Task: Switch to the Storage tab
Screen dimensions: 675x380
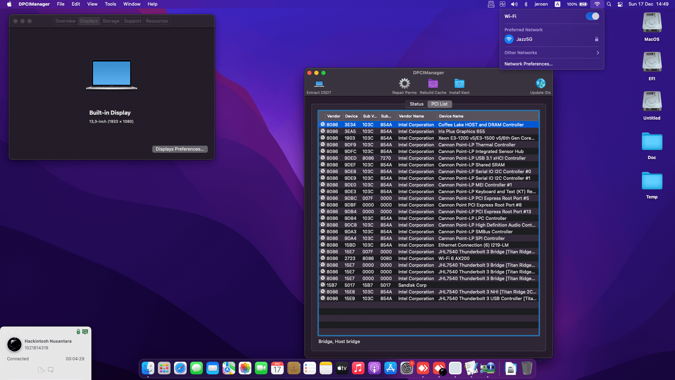Action: (x=111, y=21)
